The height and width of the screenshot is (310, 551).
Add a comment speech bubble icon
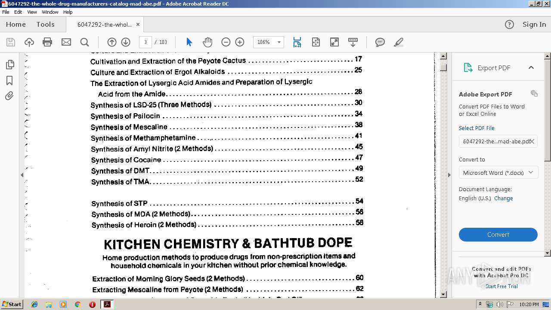point(380,42)
